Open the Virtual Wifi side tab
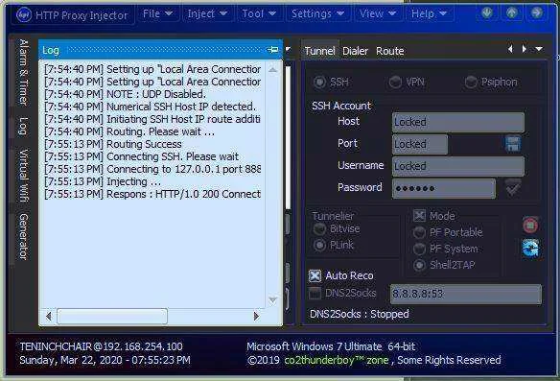Image resolution: width=560 pixels, height=381 pixels. [23, 175]
